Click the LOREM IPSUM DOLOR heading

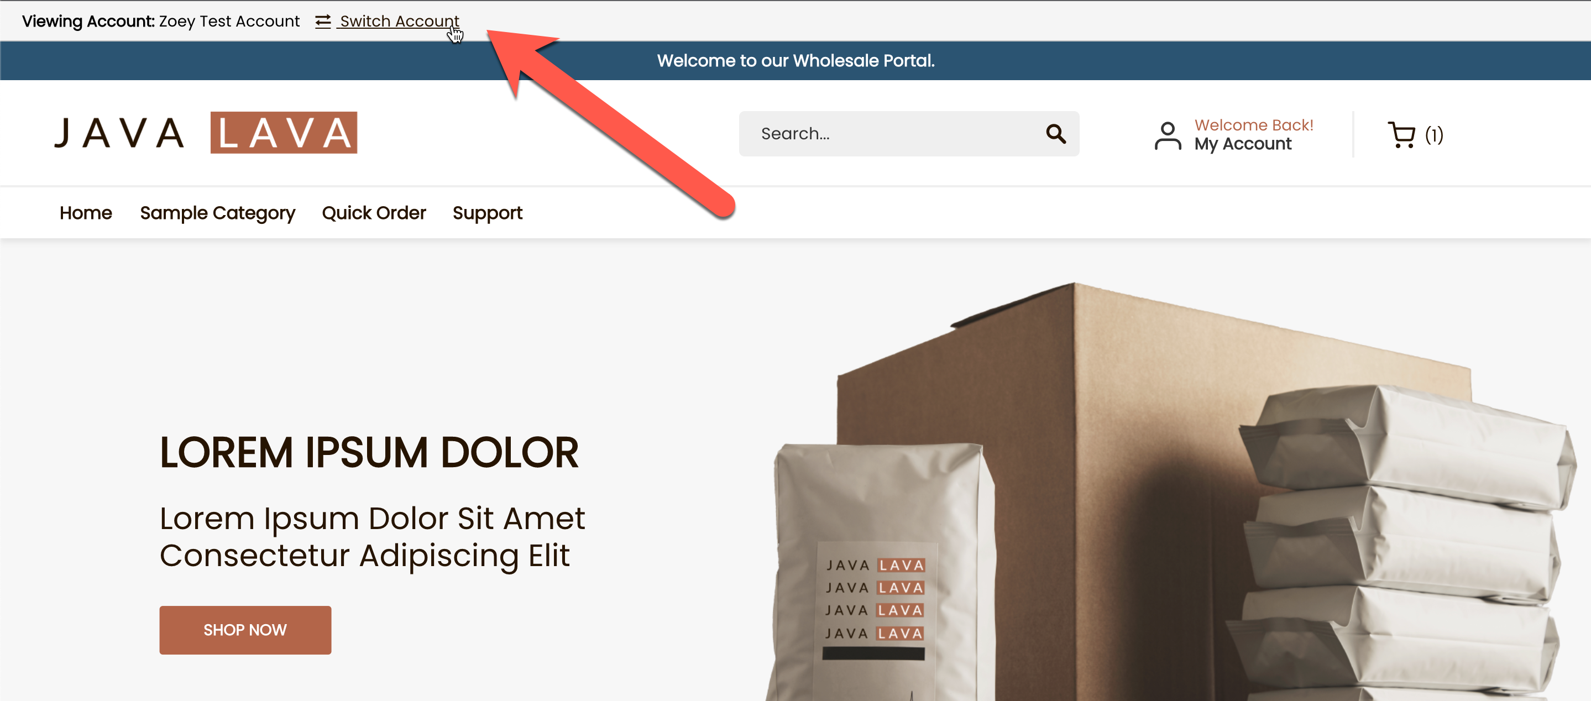pos(369,453)
